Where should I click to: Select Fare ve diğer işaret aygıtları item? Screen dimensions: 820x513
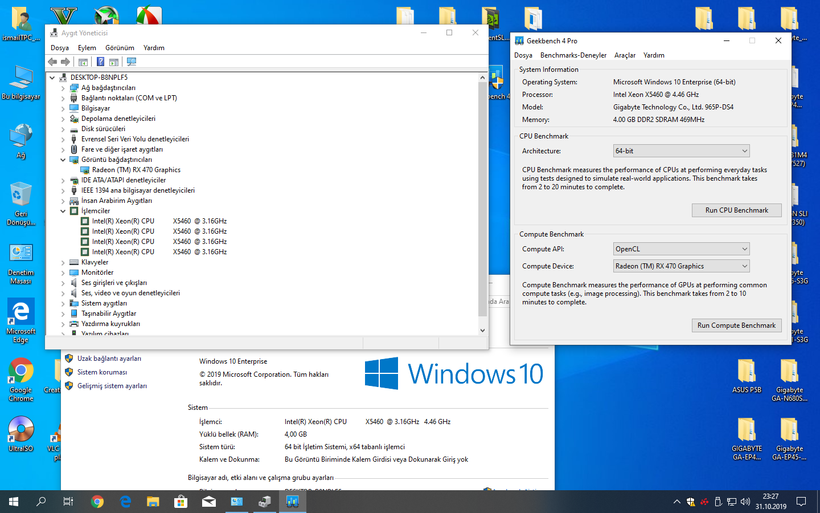pos(122,149)
